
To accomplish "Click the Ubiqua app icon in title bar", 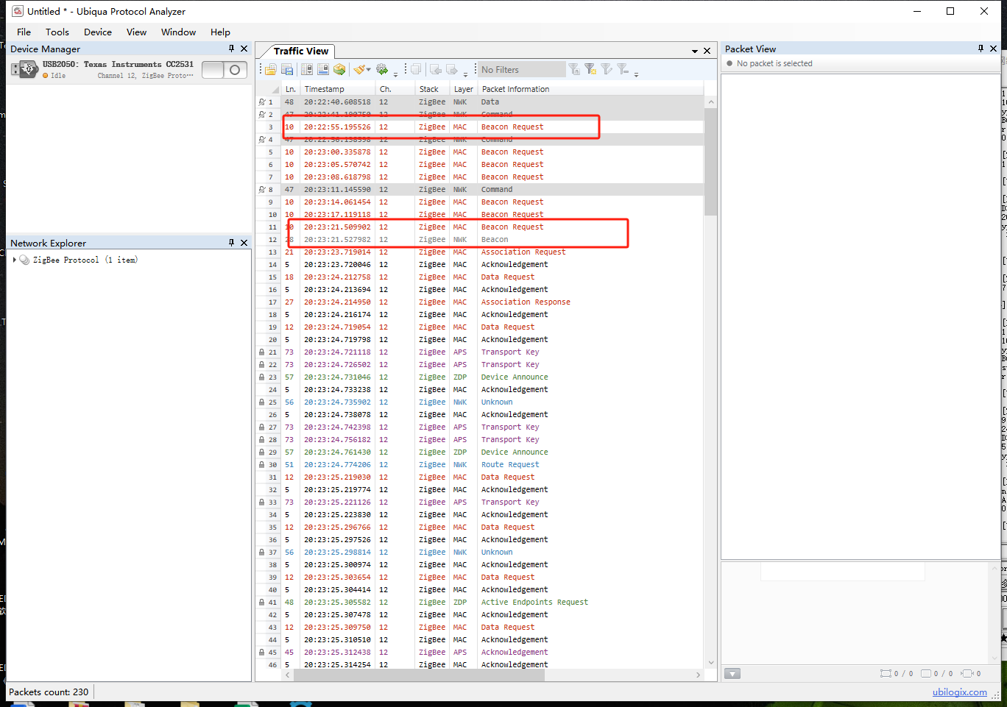I will point(18,11).
